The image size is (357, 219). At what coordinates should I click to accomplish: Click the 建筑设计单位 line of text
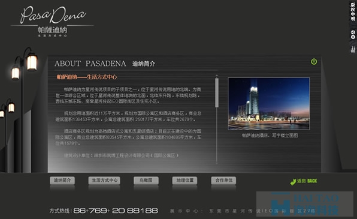(121, 155)
